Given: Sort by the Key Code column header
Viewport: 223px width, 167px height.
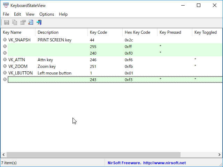Looking at the screenshot, I should tap(105, 32).
